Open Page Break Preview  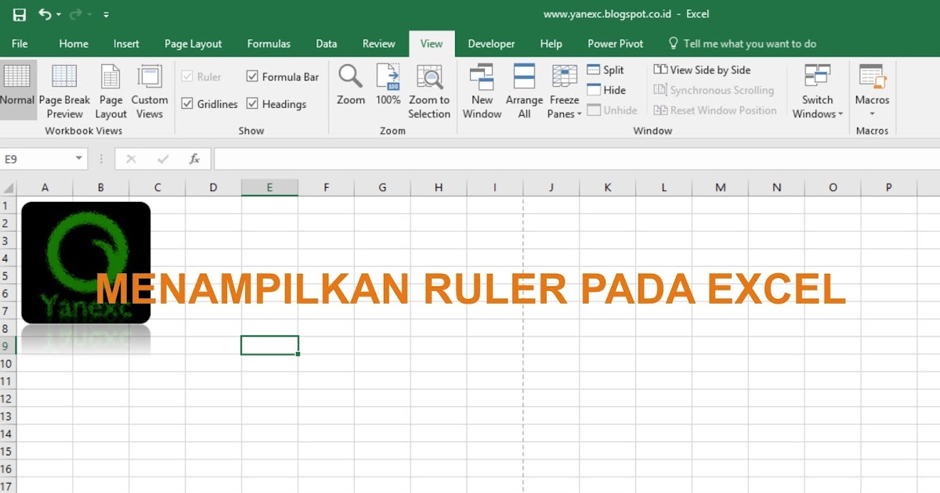coord(65,91)
